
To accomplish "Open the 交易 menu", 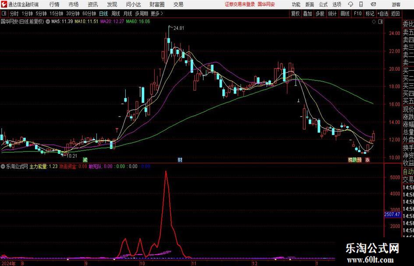I will point(178,4).
